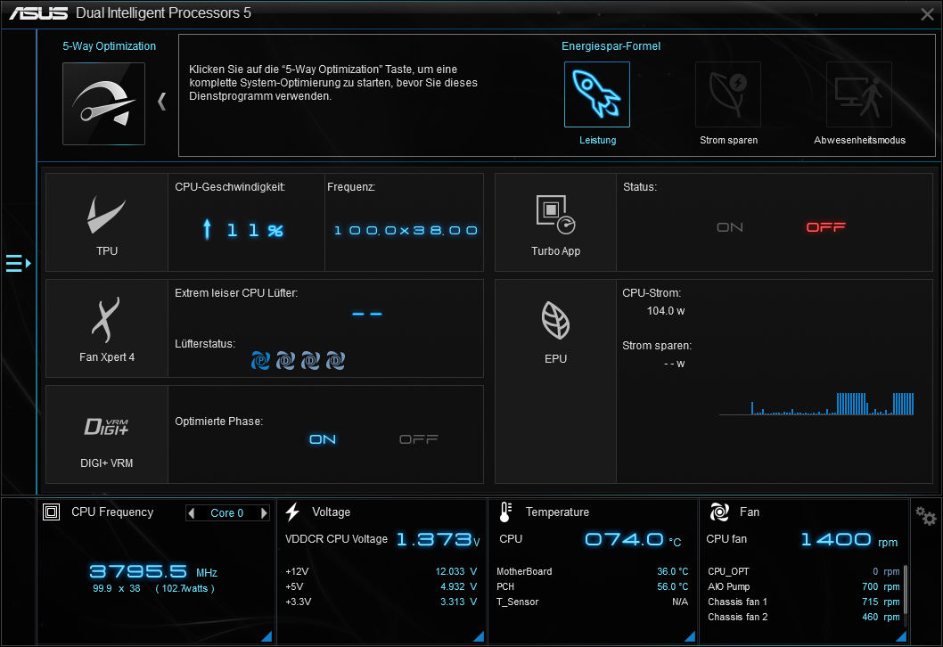Select the Strom sparen leaf icon
The image size is (943, 647).
[x=727, y=94]
